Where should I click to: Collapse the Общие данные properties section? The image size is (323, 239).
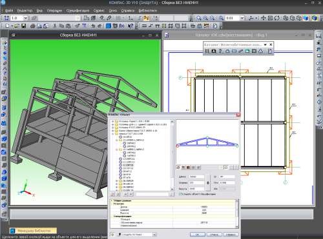(112, 200)
